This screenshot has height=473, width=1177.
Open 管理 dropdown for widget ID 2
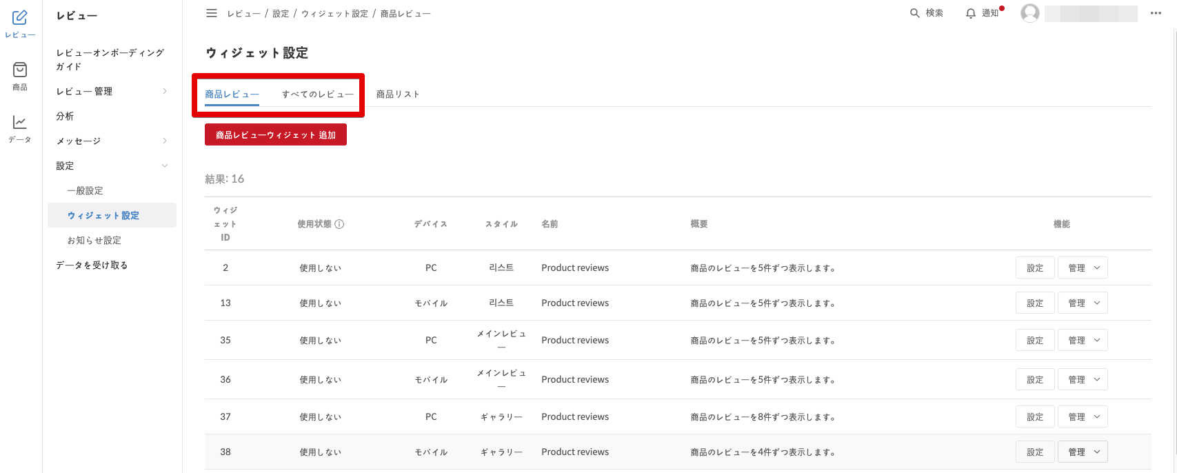tap(1083, 268)
